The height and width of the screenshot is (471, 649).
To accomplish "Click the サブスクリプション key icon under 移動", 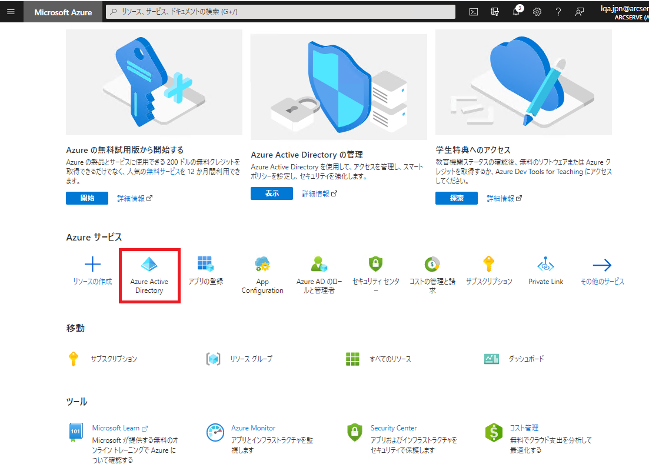I will click(x=74, y=359).
